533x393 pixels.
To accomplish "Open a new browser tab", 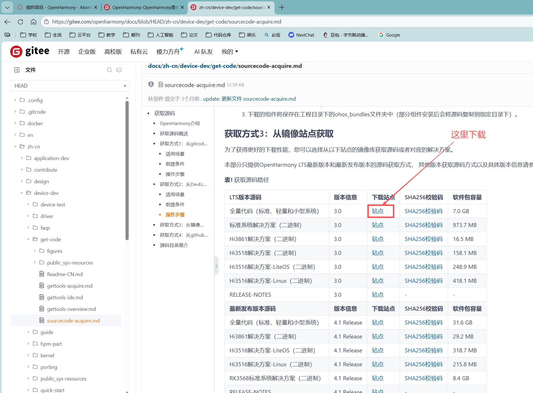I will click(x=282, y=7).
